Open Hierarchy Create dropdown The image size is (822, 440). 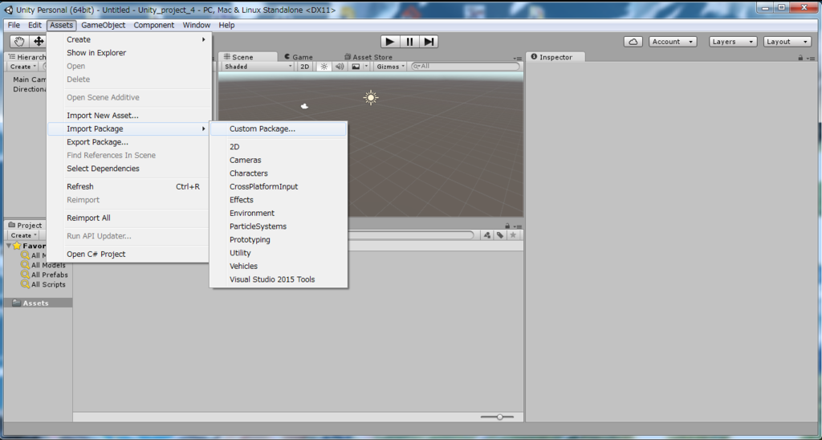[23, 67]
